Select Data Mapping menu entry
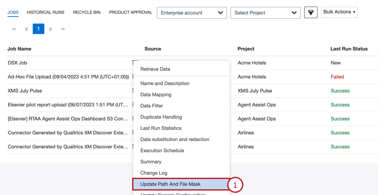The width and height of the screenshot is (378, 195). [x=156, y=94]
